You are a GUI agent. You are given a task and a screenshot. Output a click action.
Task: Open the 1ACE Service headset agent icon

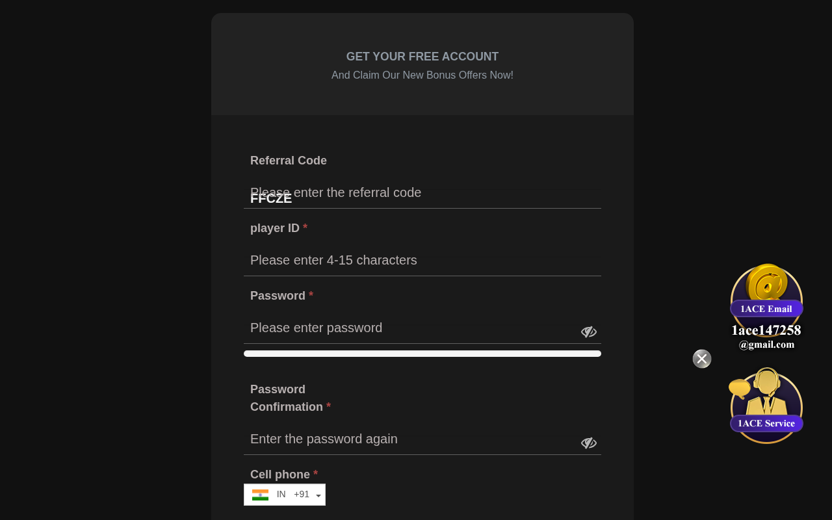[768, 393]
